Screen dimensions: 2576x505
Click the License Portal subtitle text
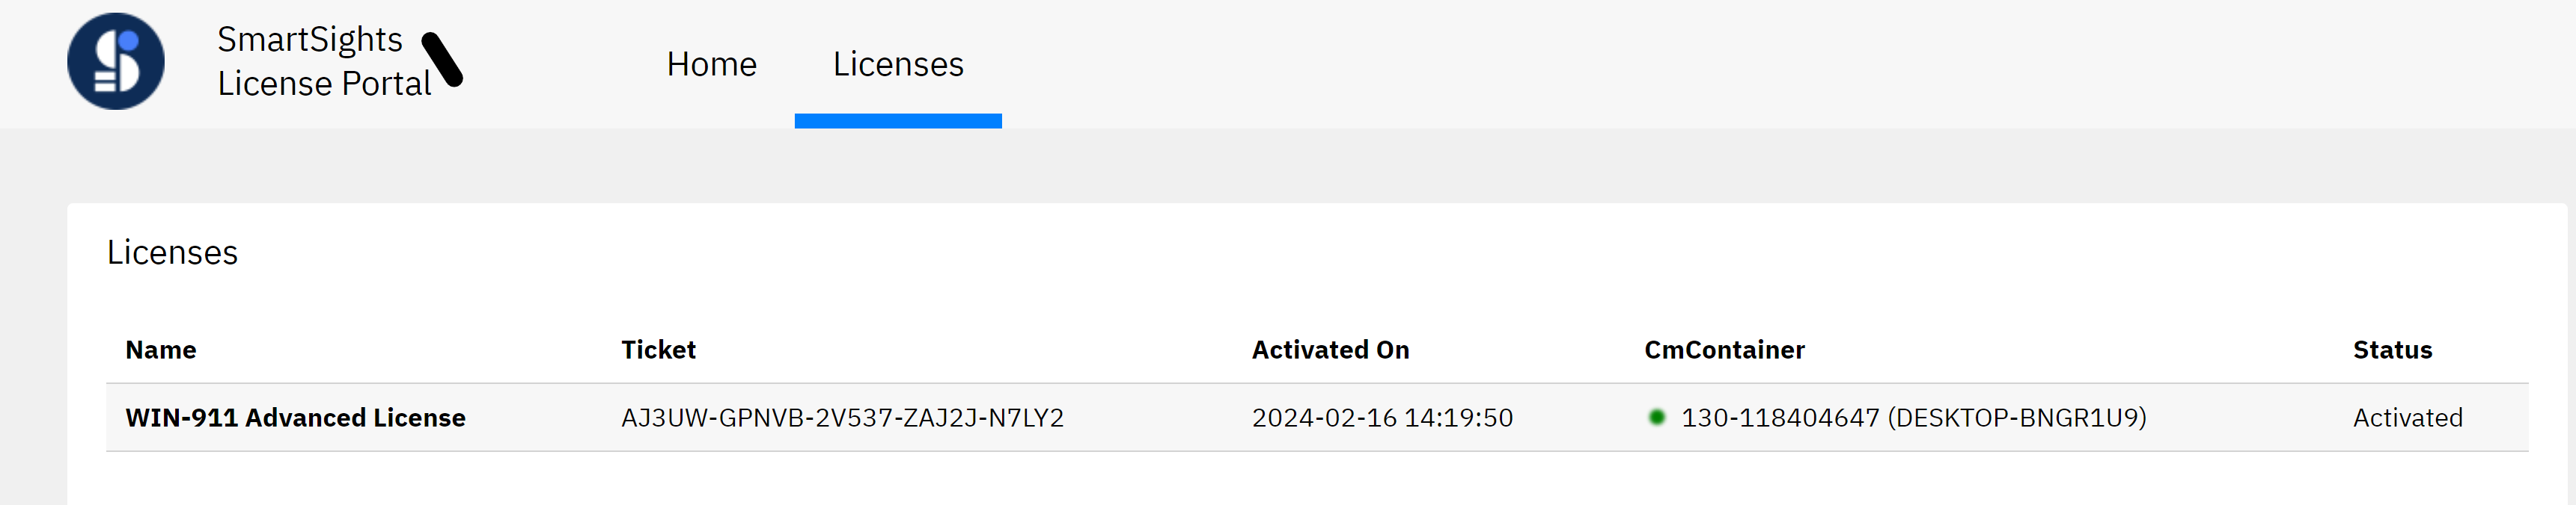(x=324, y=84)
